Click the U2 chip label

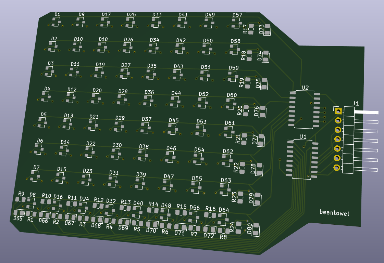click(x=305, y=88)
